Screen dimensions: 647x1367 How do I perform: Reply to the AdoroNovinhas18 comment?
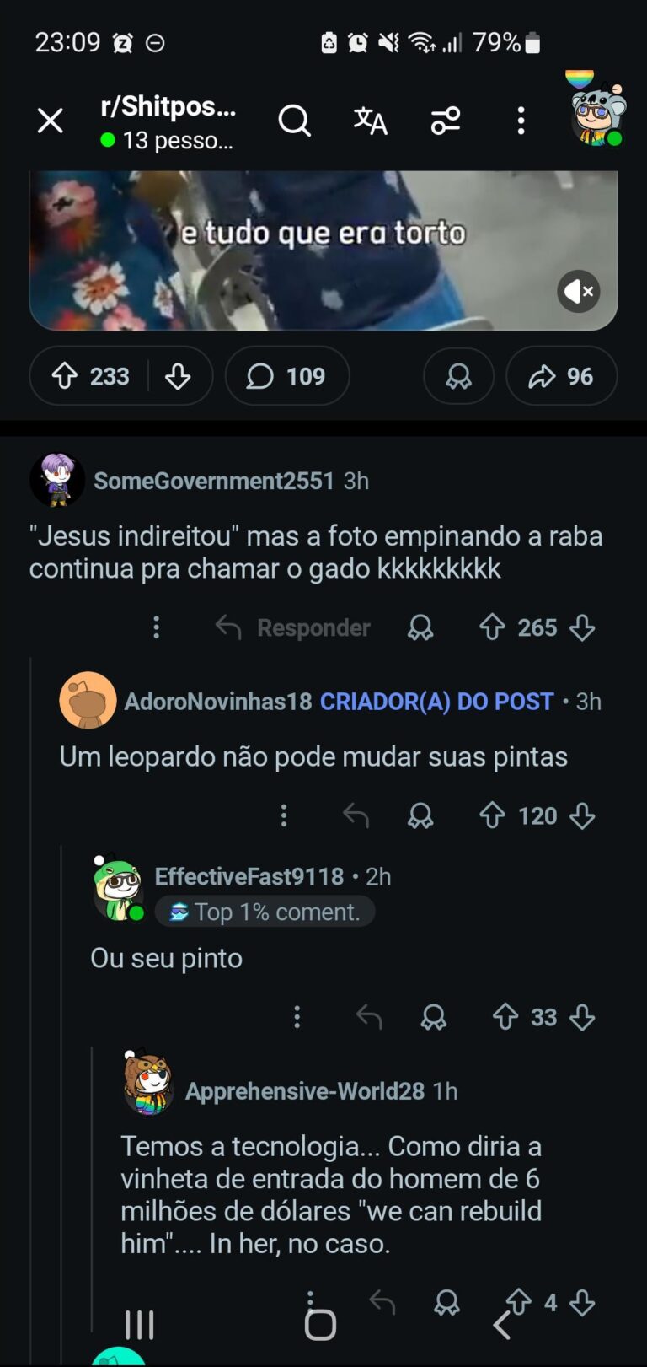[356, 815]
